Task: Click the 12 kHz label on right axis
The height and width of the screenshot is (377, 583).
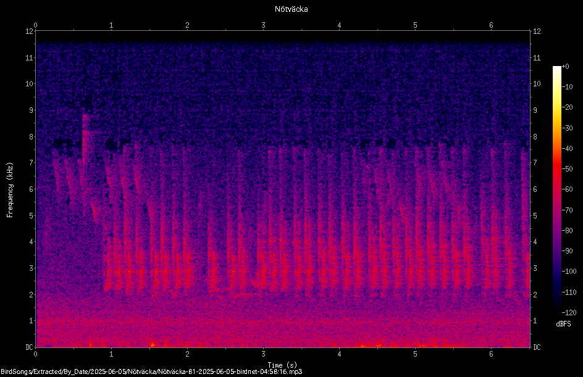Action: [537, 31]
